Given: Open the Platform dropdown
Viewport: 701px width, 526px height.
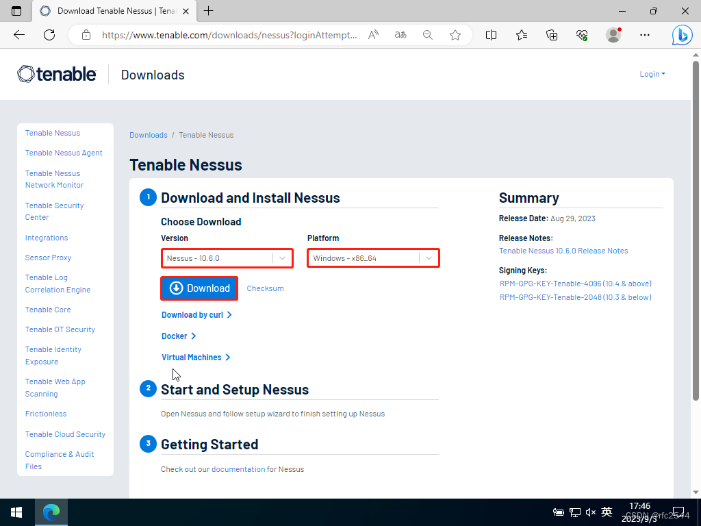Looking at the screenshot, I should [373, 258].
